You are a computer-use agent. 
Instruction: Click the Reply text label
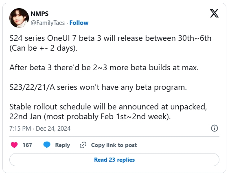63,145
